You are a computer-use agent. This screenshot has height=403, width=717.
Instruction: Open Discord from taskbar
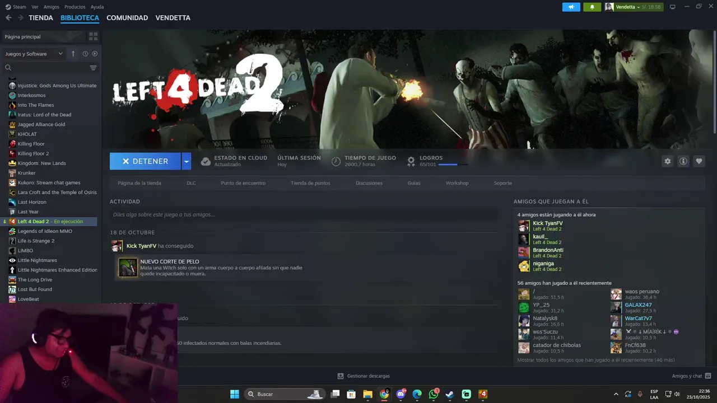coord(401,394)
